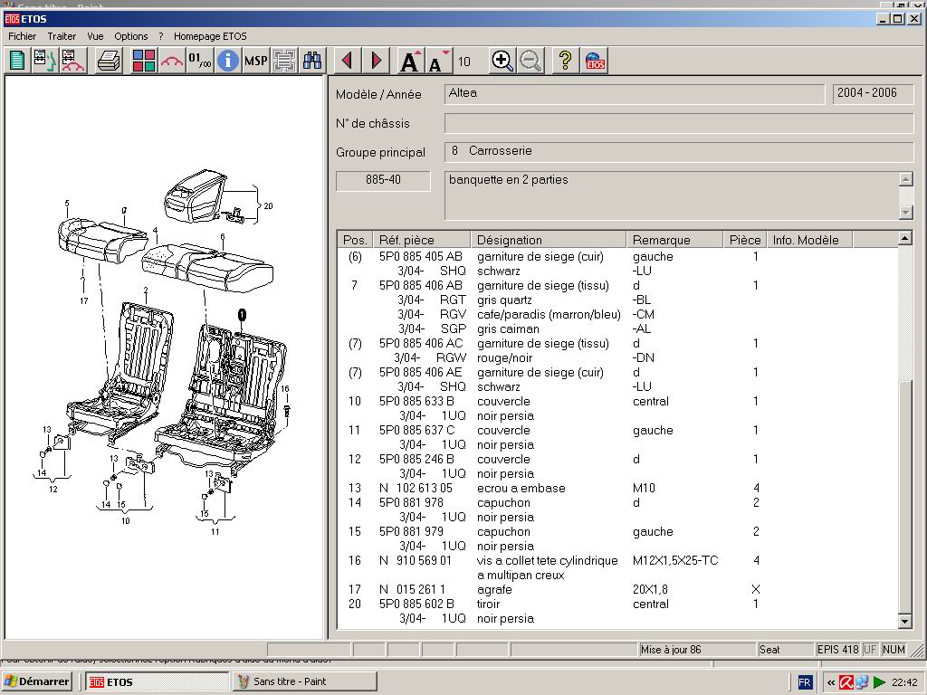
Task: Select part reference 5P0 885 406 AE
Action: click(x=420, y=372)
